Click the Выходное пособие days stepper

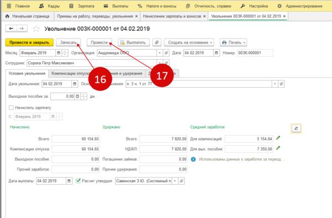click(84, 97)
